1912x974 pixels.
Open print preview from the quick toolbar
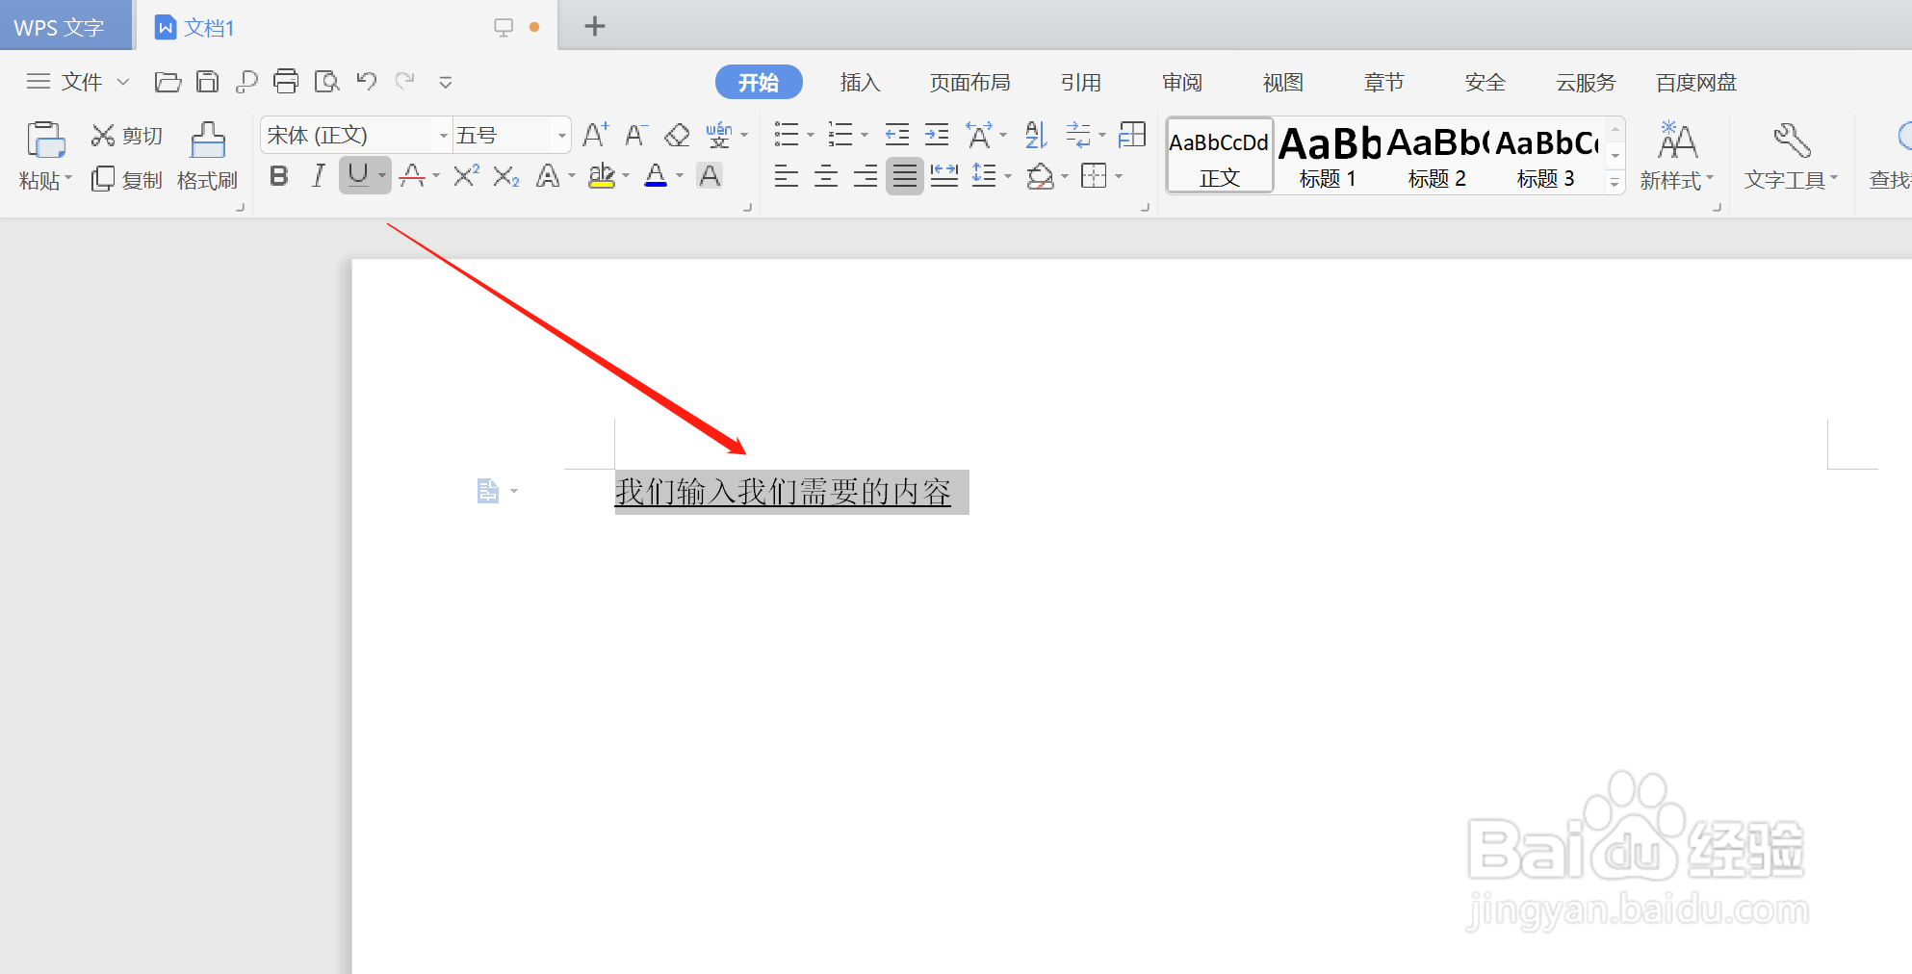coord(326,82)
